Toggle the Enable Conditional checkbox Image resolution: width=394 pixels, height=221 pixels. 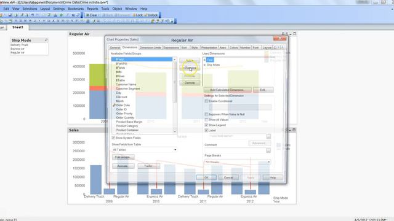206,101
